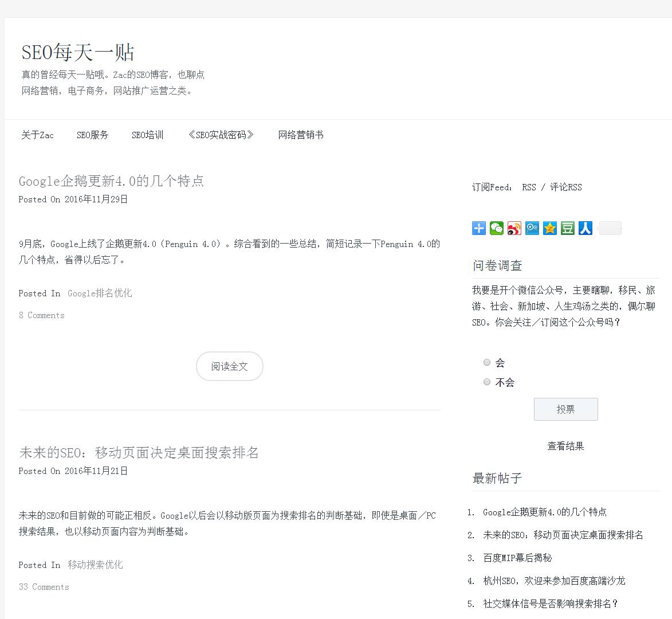
Task: Open category link 移动搜索优化
Action: 95,565
